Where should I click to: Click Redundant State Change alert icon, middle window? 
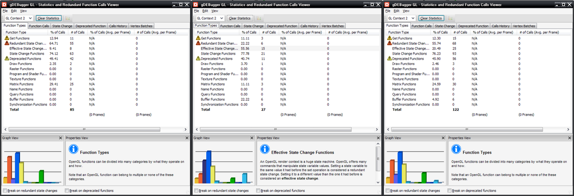click(198, 43)
